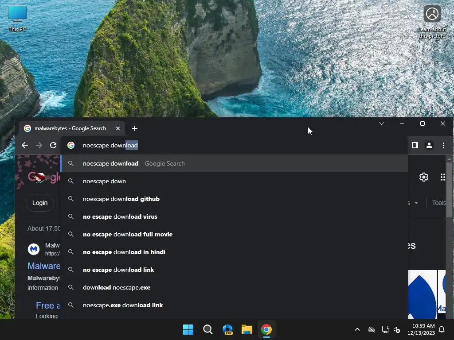Click the scrollbar up arrow

(449, 159)
